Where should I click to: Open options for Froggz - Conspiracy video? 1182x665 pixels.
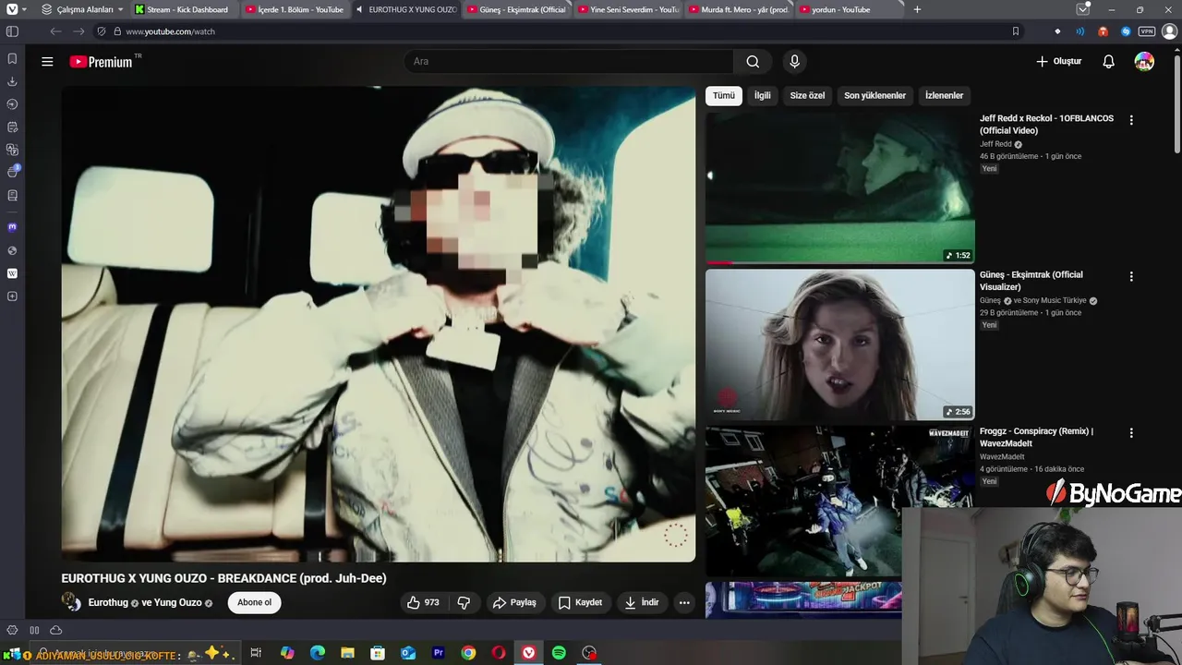coord(1131,432)
